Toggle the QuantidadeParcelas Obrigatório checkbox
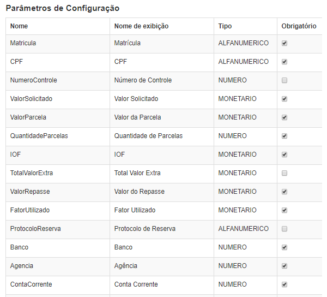The image size is (327, 297). coord(284,136)
